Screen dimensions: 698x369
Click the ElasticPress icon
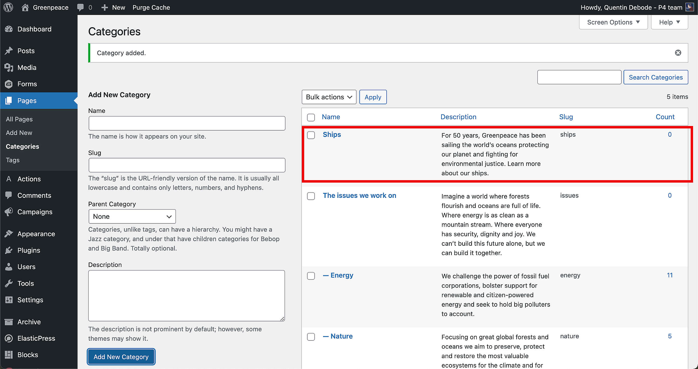(9, 339)
